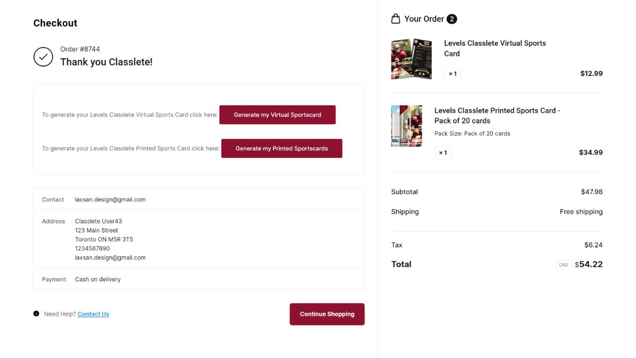The height and width of the screenshot is (358, 636).
Task: Click the Need Help info icon
Action: (36, 314)
